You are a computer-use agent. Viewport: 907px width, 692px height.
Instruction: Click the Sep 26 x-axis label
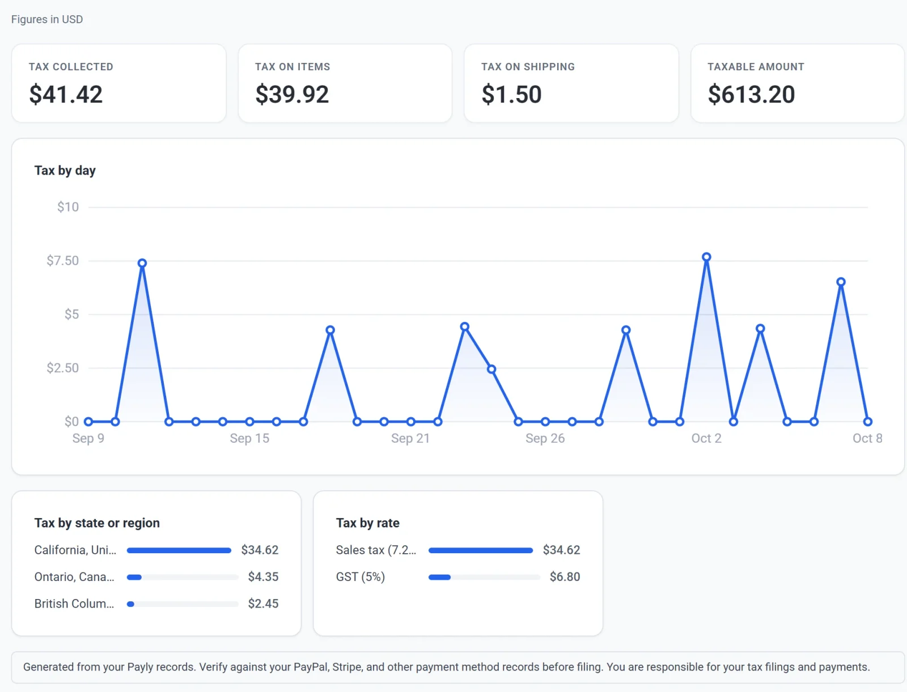coord(545,438)
